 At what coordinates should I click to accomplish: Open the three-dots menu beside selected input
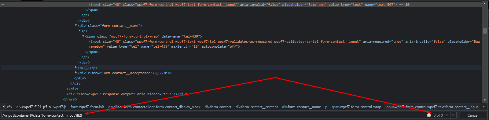coord(2,5)
